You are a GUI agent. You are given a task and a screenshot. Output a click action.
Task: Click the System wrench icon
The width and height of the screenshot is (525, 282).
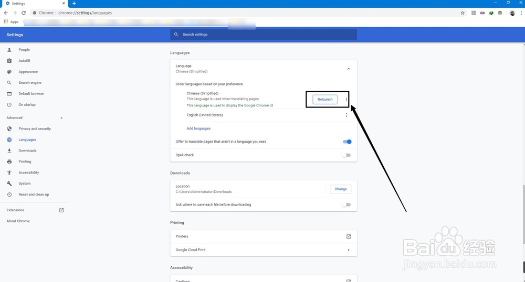(x=9, y=183)
